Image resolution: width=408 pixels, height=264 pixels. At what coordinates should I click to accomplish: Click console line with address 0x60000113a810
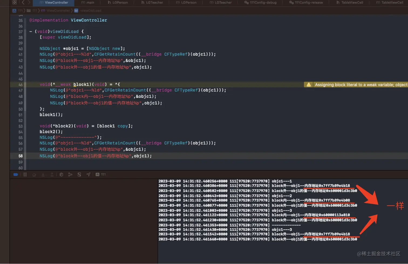(254, 215)
